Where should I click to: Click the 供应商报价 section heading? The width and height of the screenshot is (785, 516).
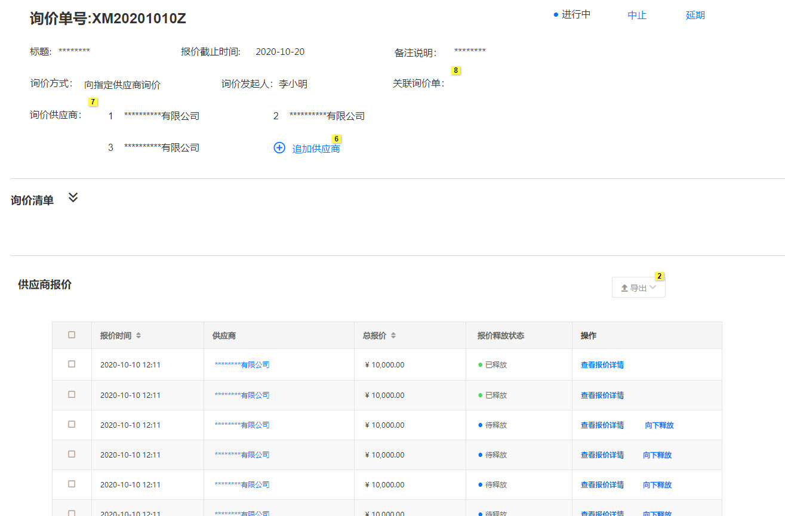coord(45,285)
